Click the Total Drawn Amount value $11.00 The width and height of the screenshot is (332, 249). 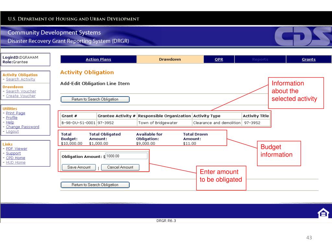coord(190,144)
